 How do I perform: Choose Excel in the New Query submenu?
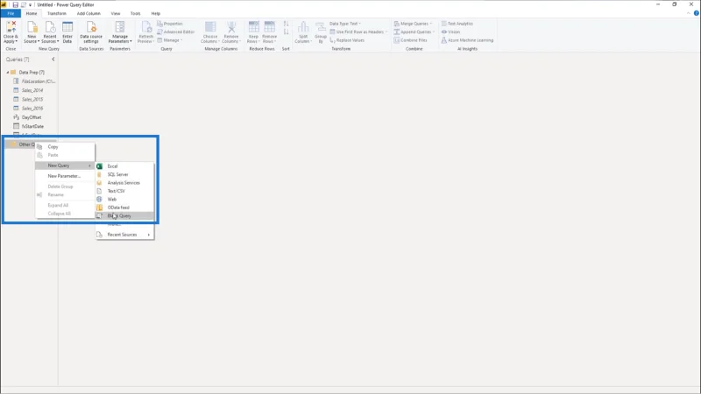(x=124, y=166)
